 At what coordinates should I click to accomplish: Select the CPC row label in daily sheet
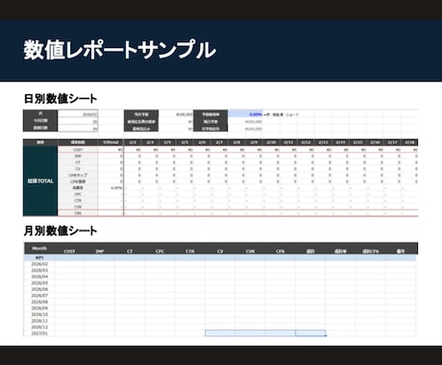[78, 194]
